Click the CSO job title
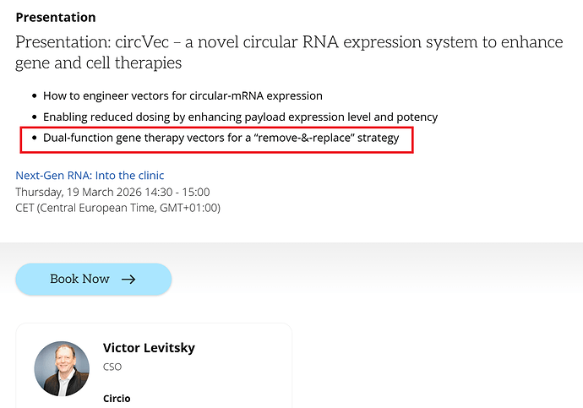Screen dimensions: 583x408 click(x=112, y=367)
